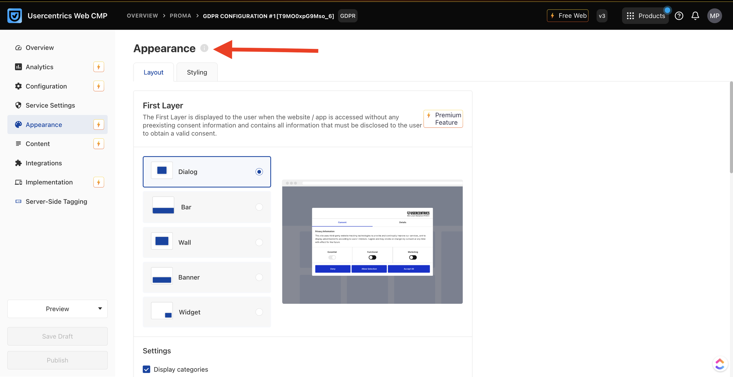This screenshot has height=377, width=733.
Task: Click the lightning badge next to Appearance
Action: pos(99,125)
